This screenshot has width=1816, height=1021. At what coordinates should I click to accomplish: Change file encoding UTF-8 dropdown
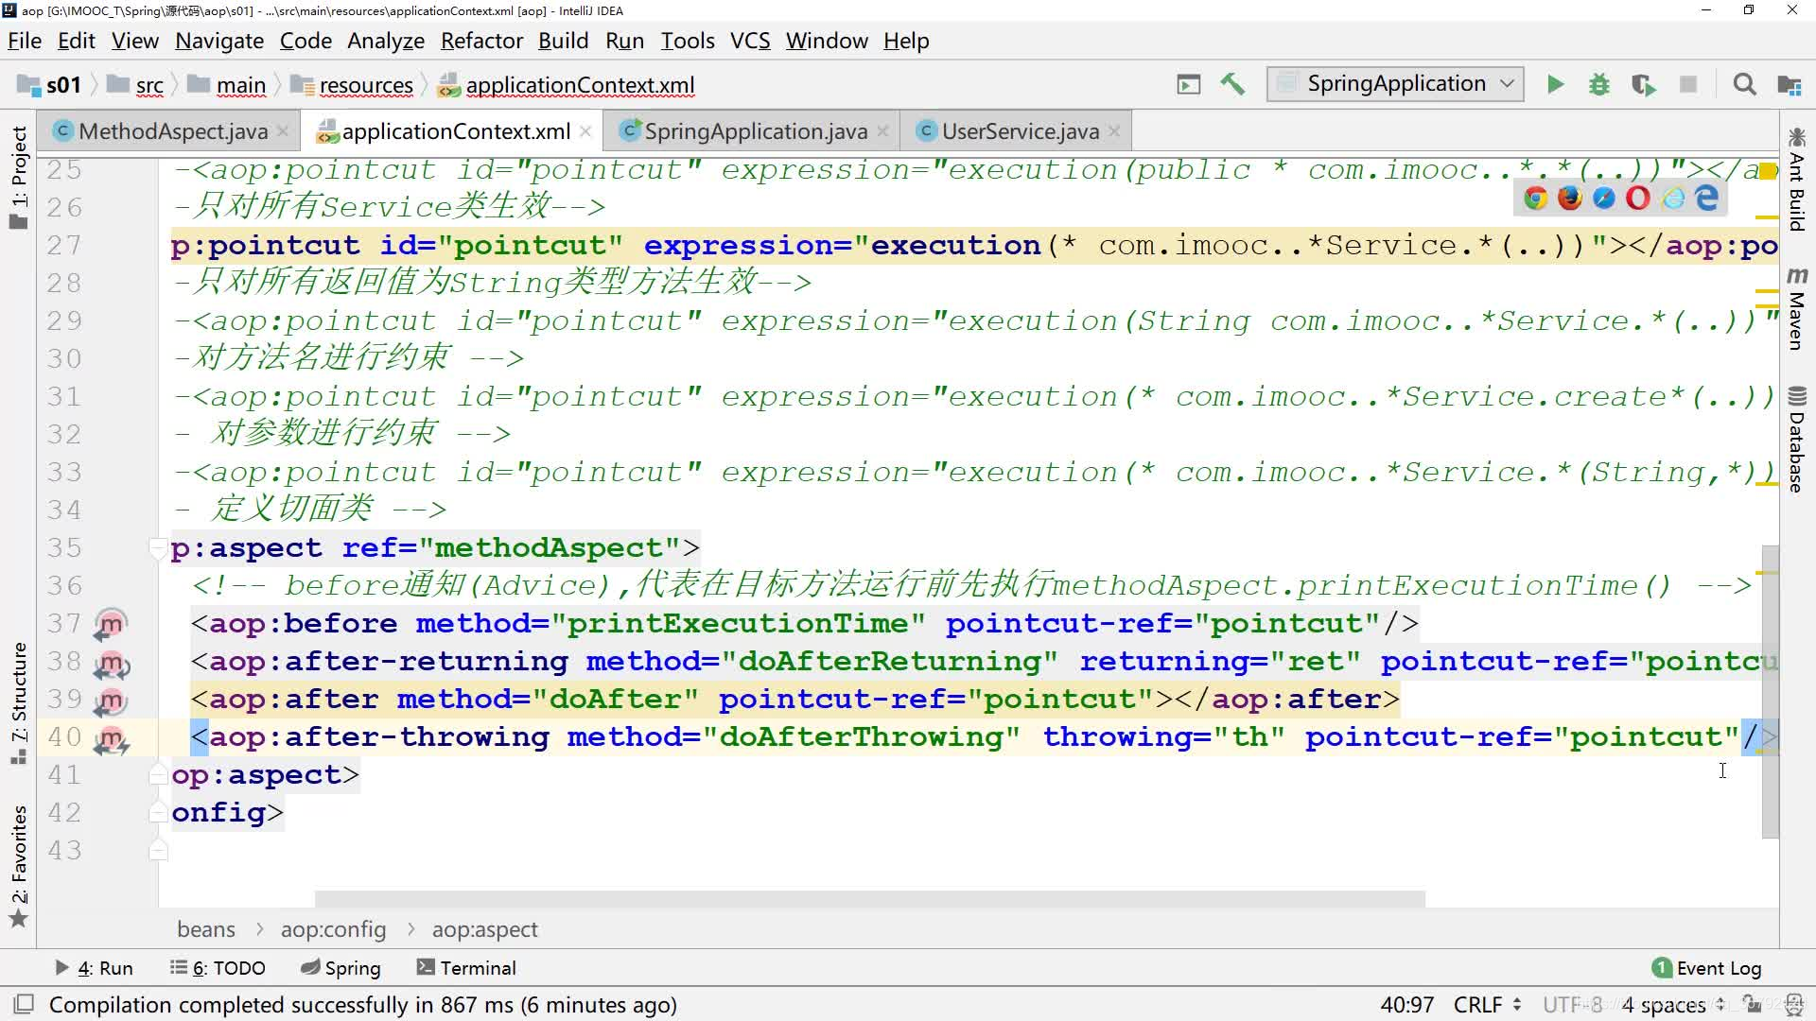[x=1572, y=1004]
